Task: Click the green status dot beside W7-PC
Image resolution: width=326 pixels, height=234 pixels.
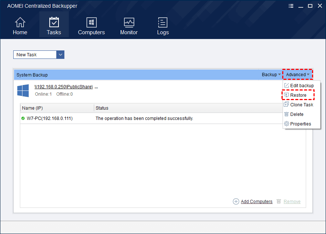Action: pos(23,118)
